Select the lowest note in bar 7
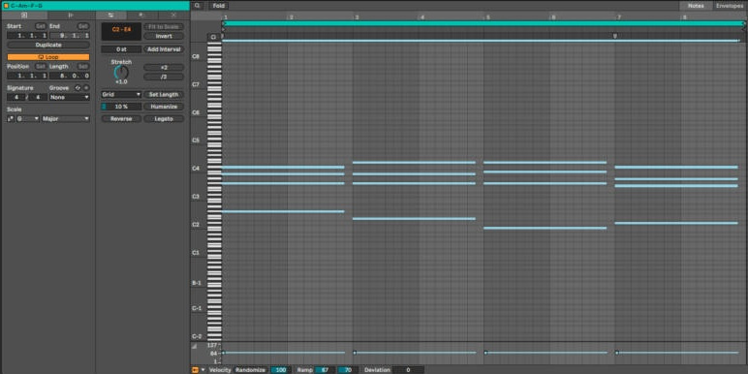This screenshot has width=748, height=374. (x=676, y=223)
